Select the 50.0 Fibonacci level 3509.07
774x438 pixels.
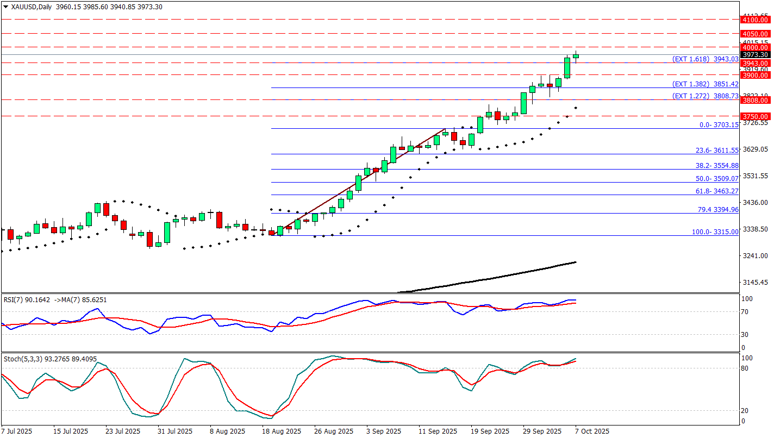pyautogui.click(x=717, y=179)
